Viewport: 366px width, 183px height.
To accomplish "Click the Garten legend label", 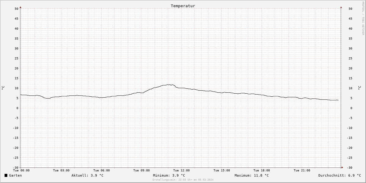I will coord(15,175).
